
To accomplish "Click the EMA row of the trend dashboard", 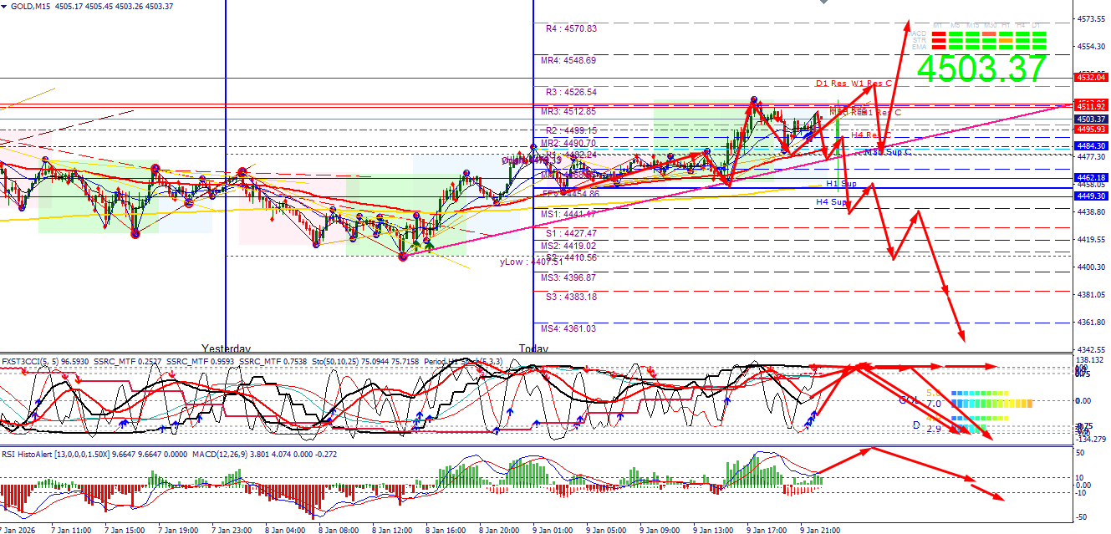I will coord(981,45).
